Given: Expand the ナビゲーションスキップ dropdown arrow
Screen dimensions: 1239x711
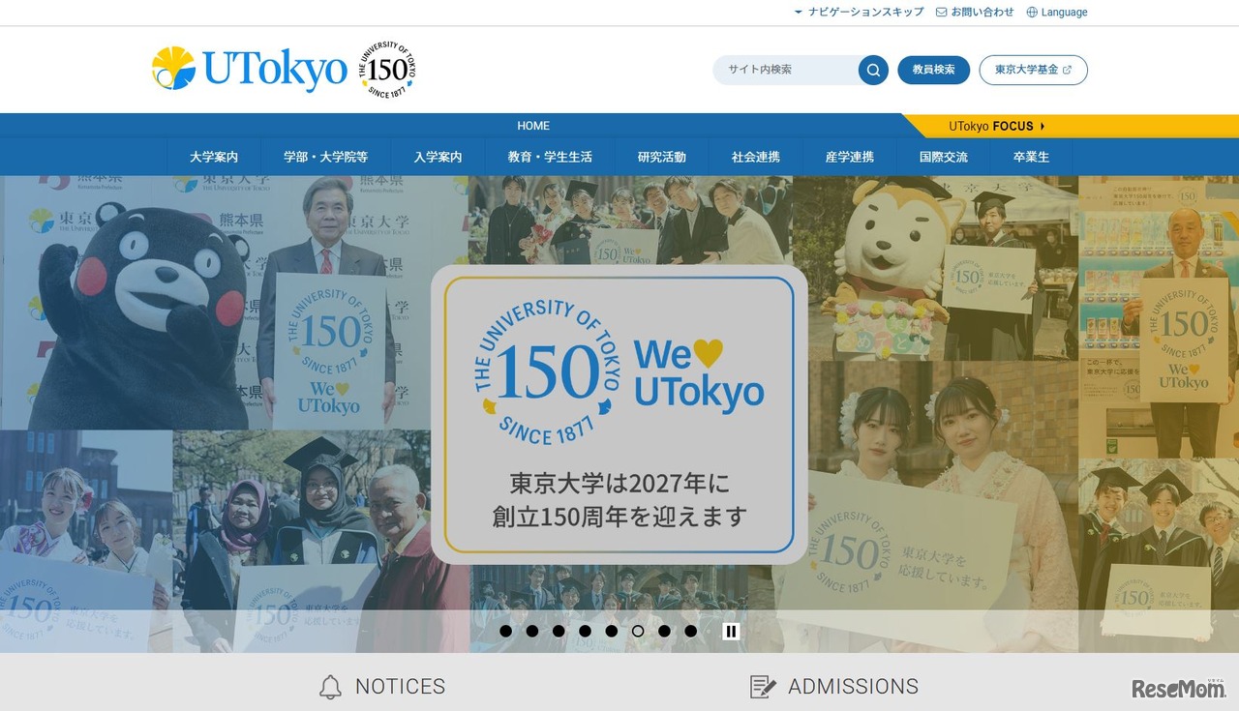Looking at the screenshot, I should click(x=799, y=13).
